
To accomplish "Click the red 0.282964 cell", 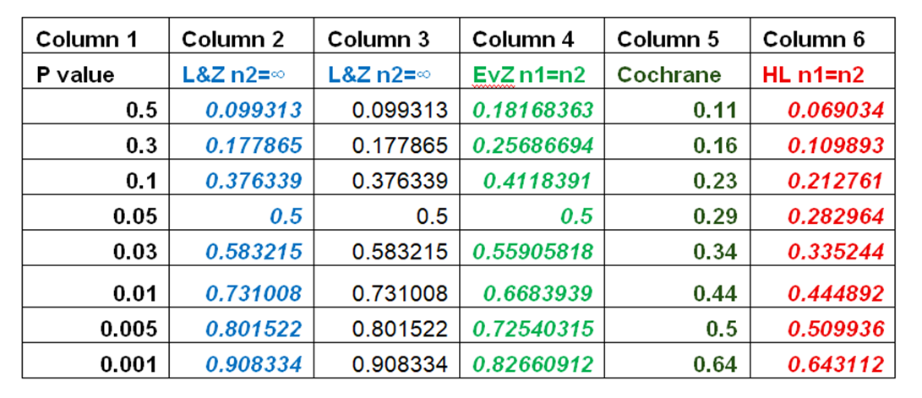I will pos(835,215).
